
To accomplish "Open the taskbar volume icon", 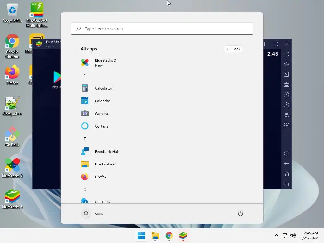I will point(293,235).
